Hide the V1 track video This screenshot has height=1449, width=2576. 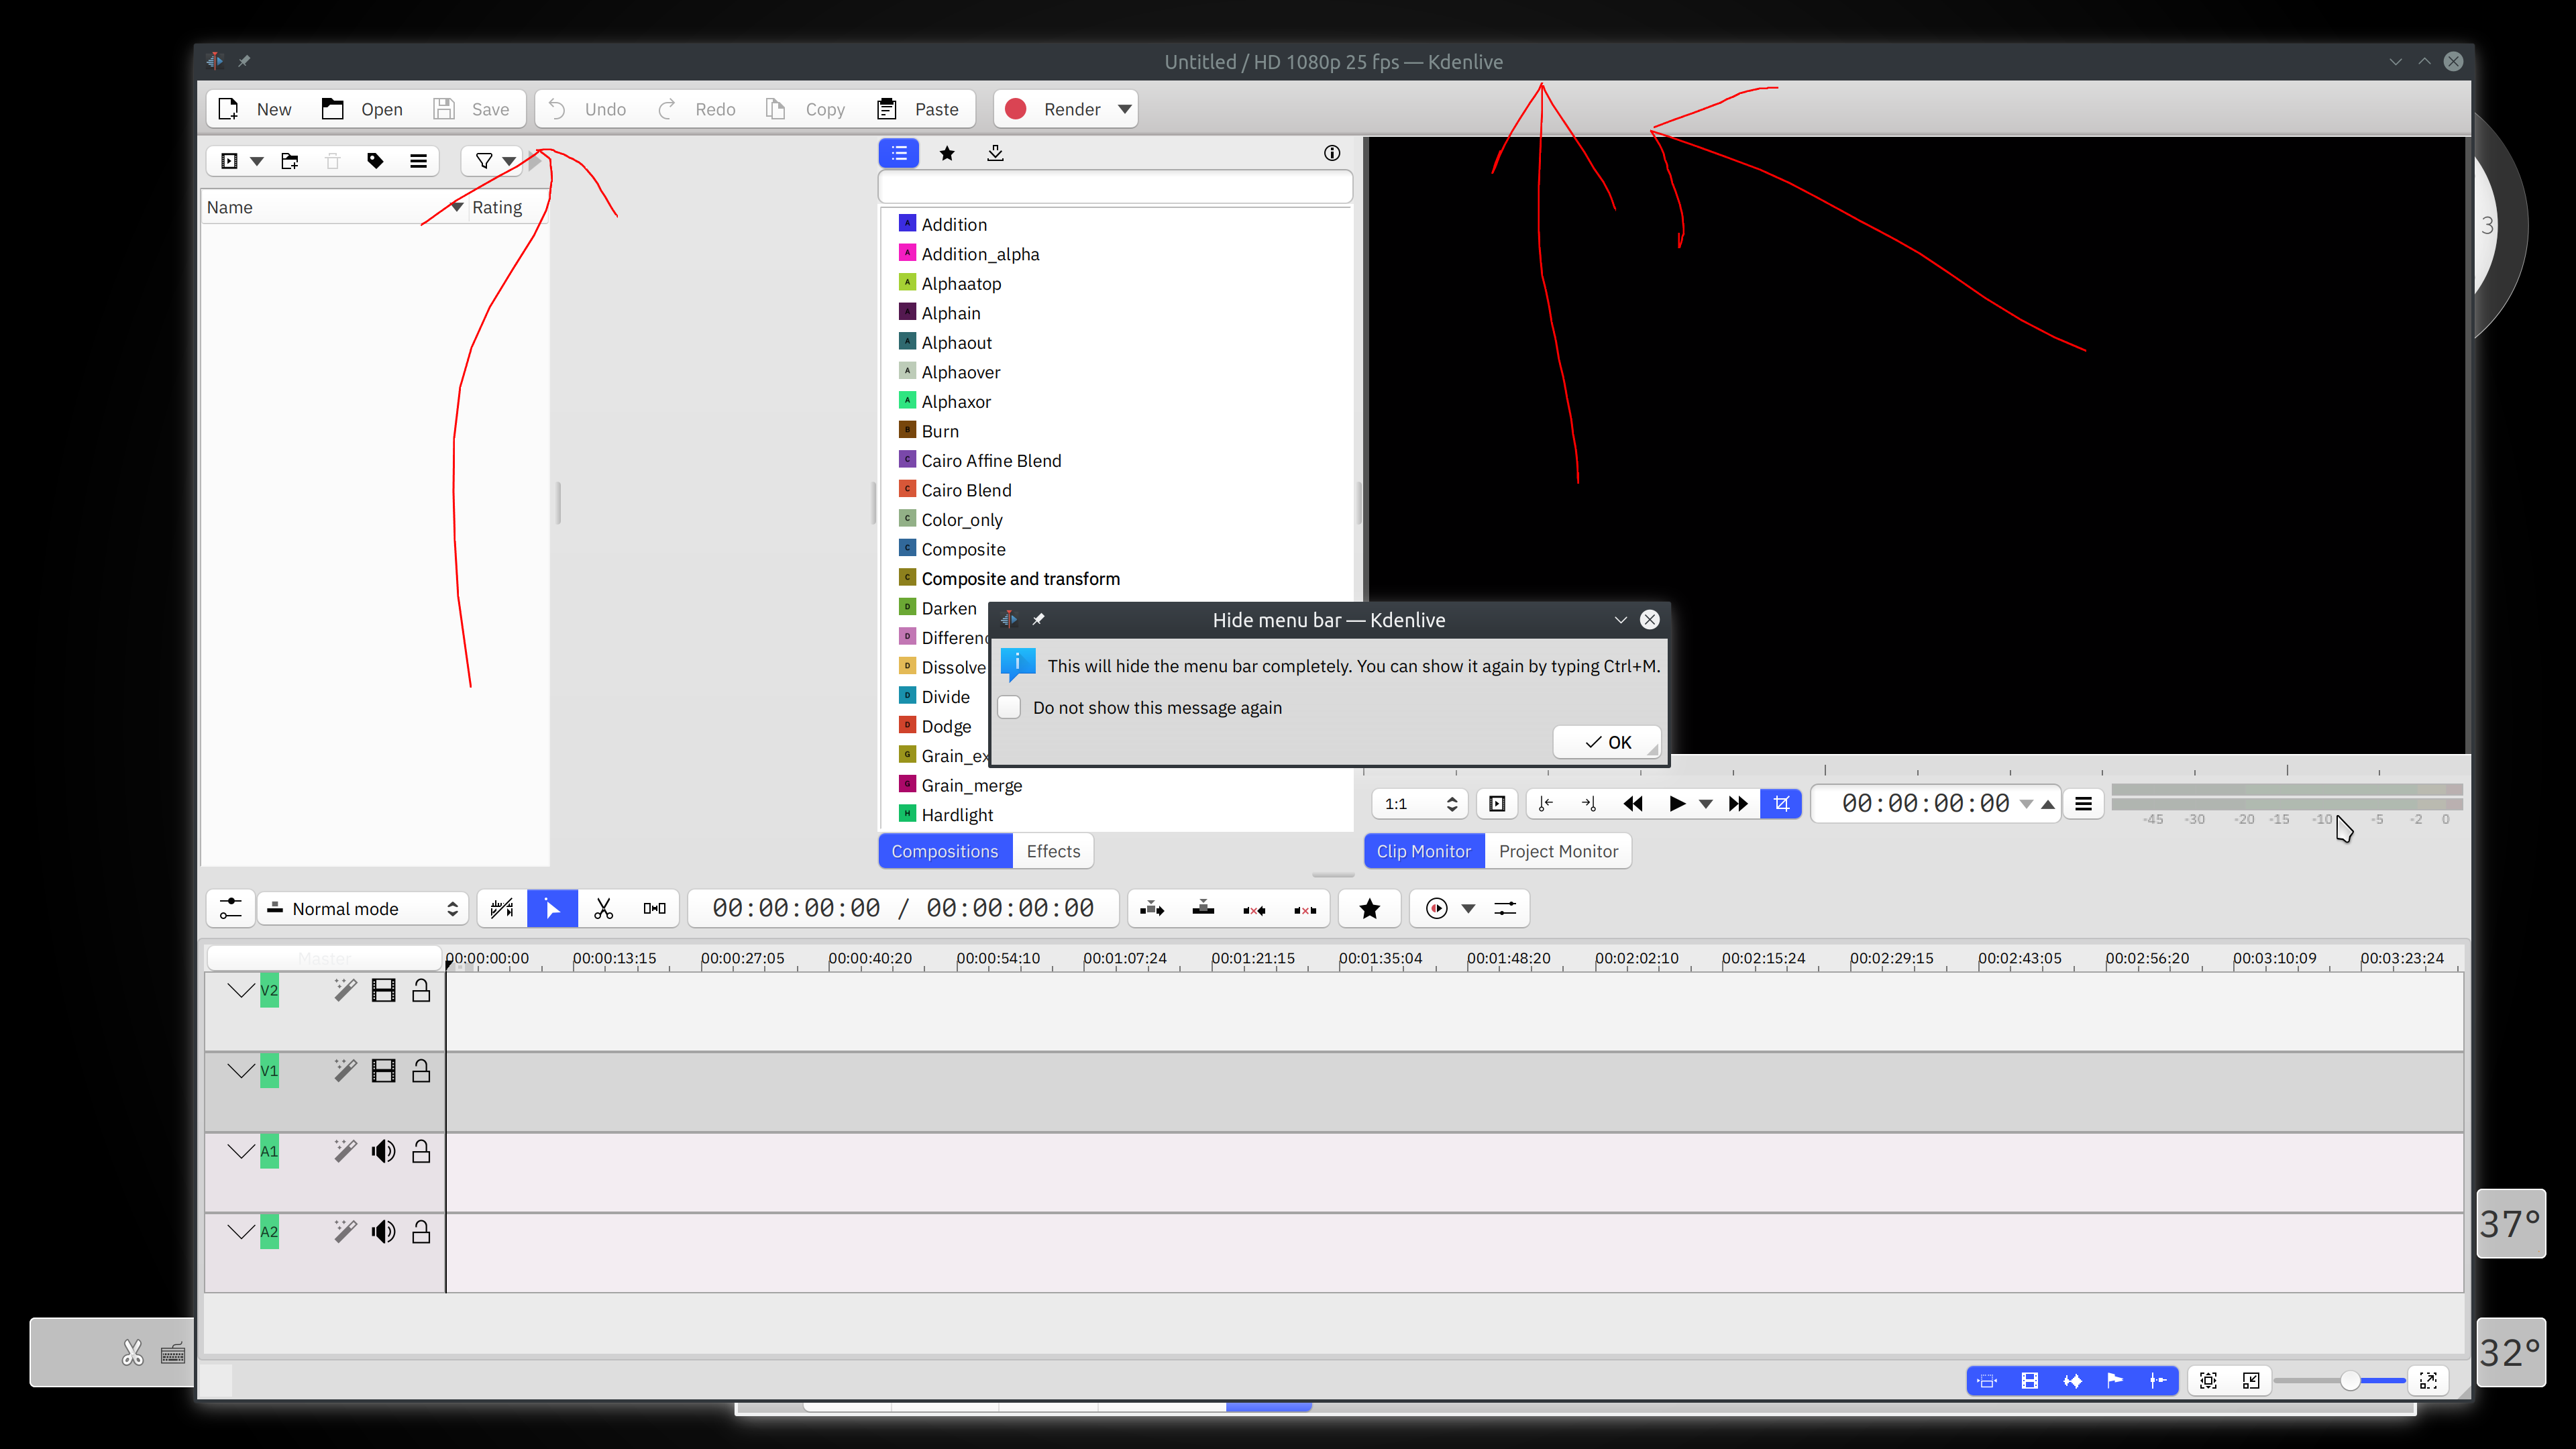pyautogui.click(x=383, y=1071)
